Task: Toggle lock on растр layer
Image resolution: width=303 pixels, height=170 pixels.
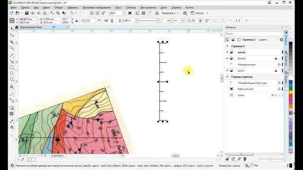Action: 276,71
